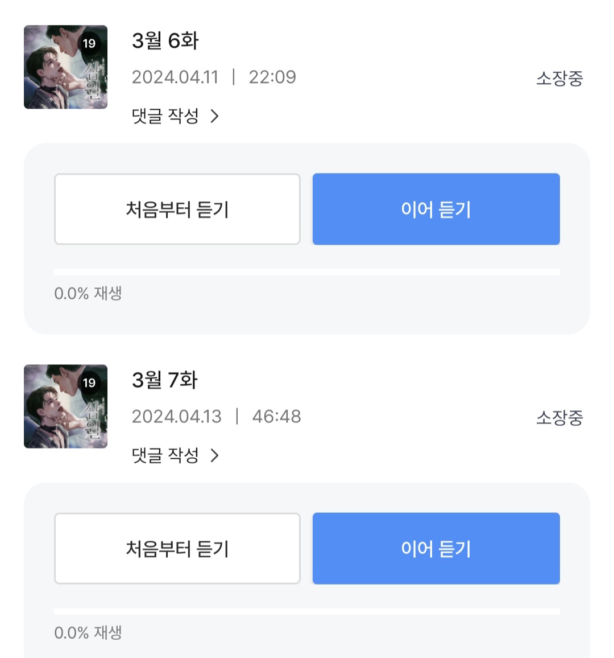Select the 3월 6화 episode title

[165, 41]
